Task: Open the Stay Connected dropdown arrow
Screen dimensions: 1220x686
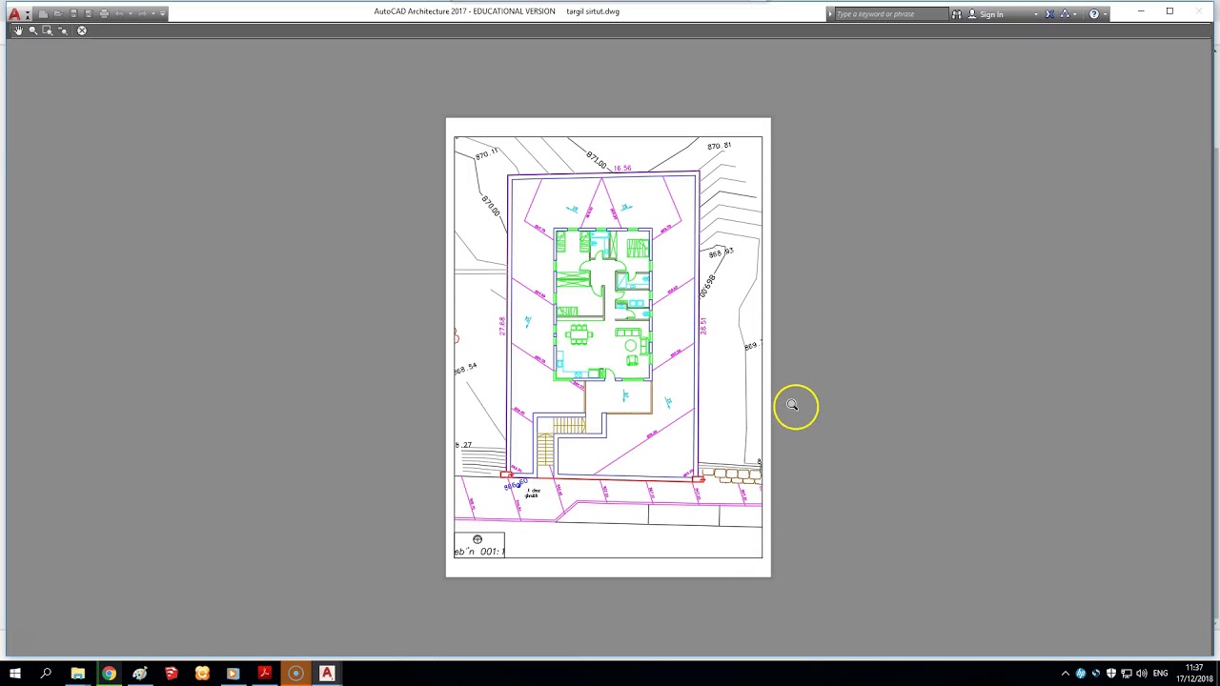Action: tap(1075, 14)
